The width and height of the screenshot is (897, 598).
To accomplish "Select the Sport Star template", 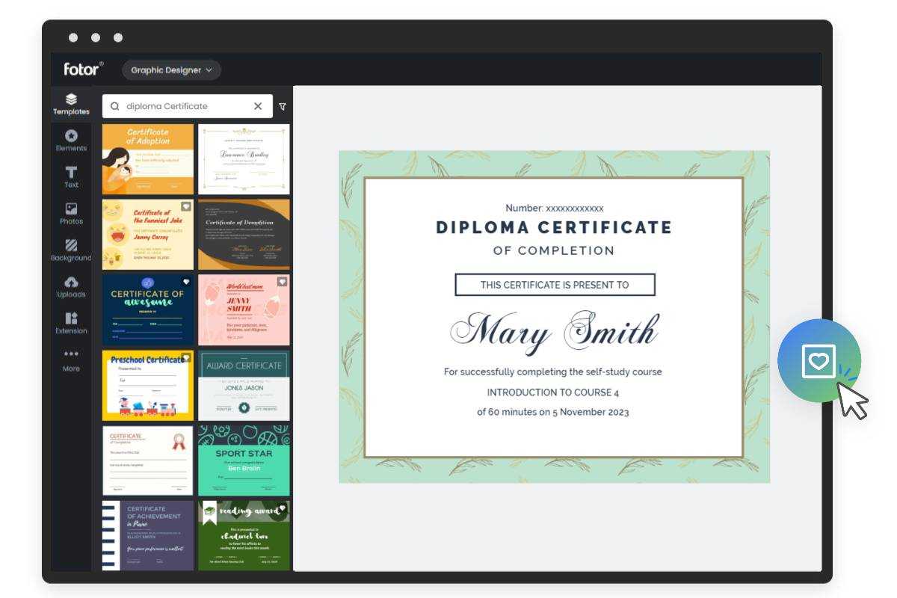I will pyautogui.click(x=244, y=460).
